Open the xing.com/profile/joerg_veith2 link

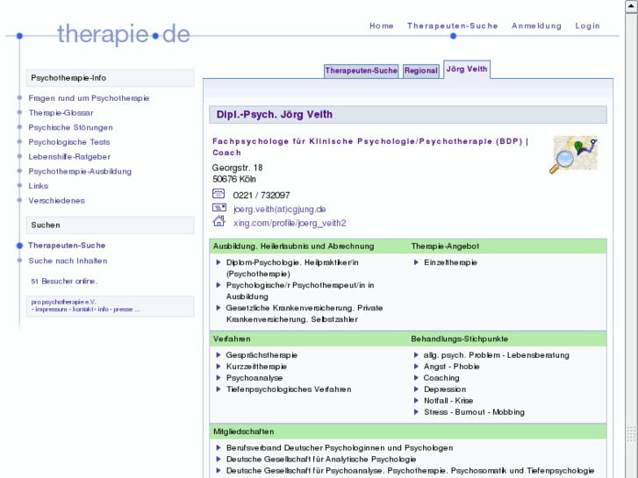coord(290,223)
